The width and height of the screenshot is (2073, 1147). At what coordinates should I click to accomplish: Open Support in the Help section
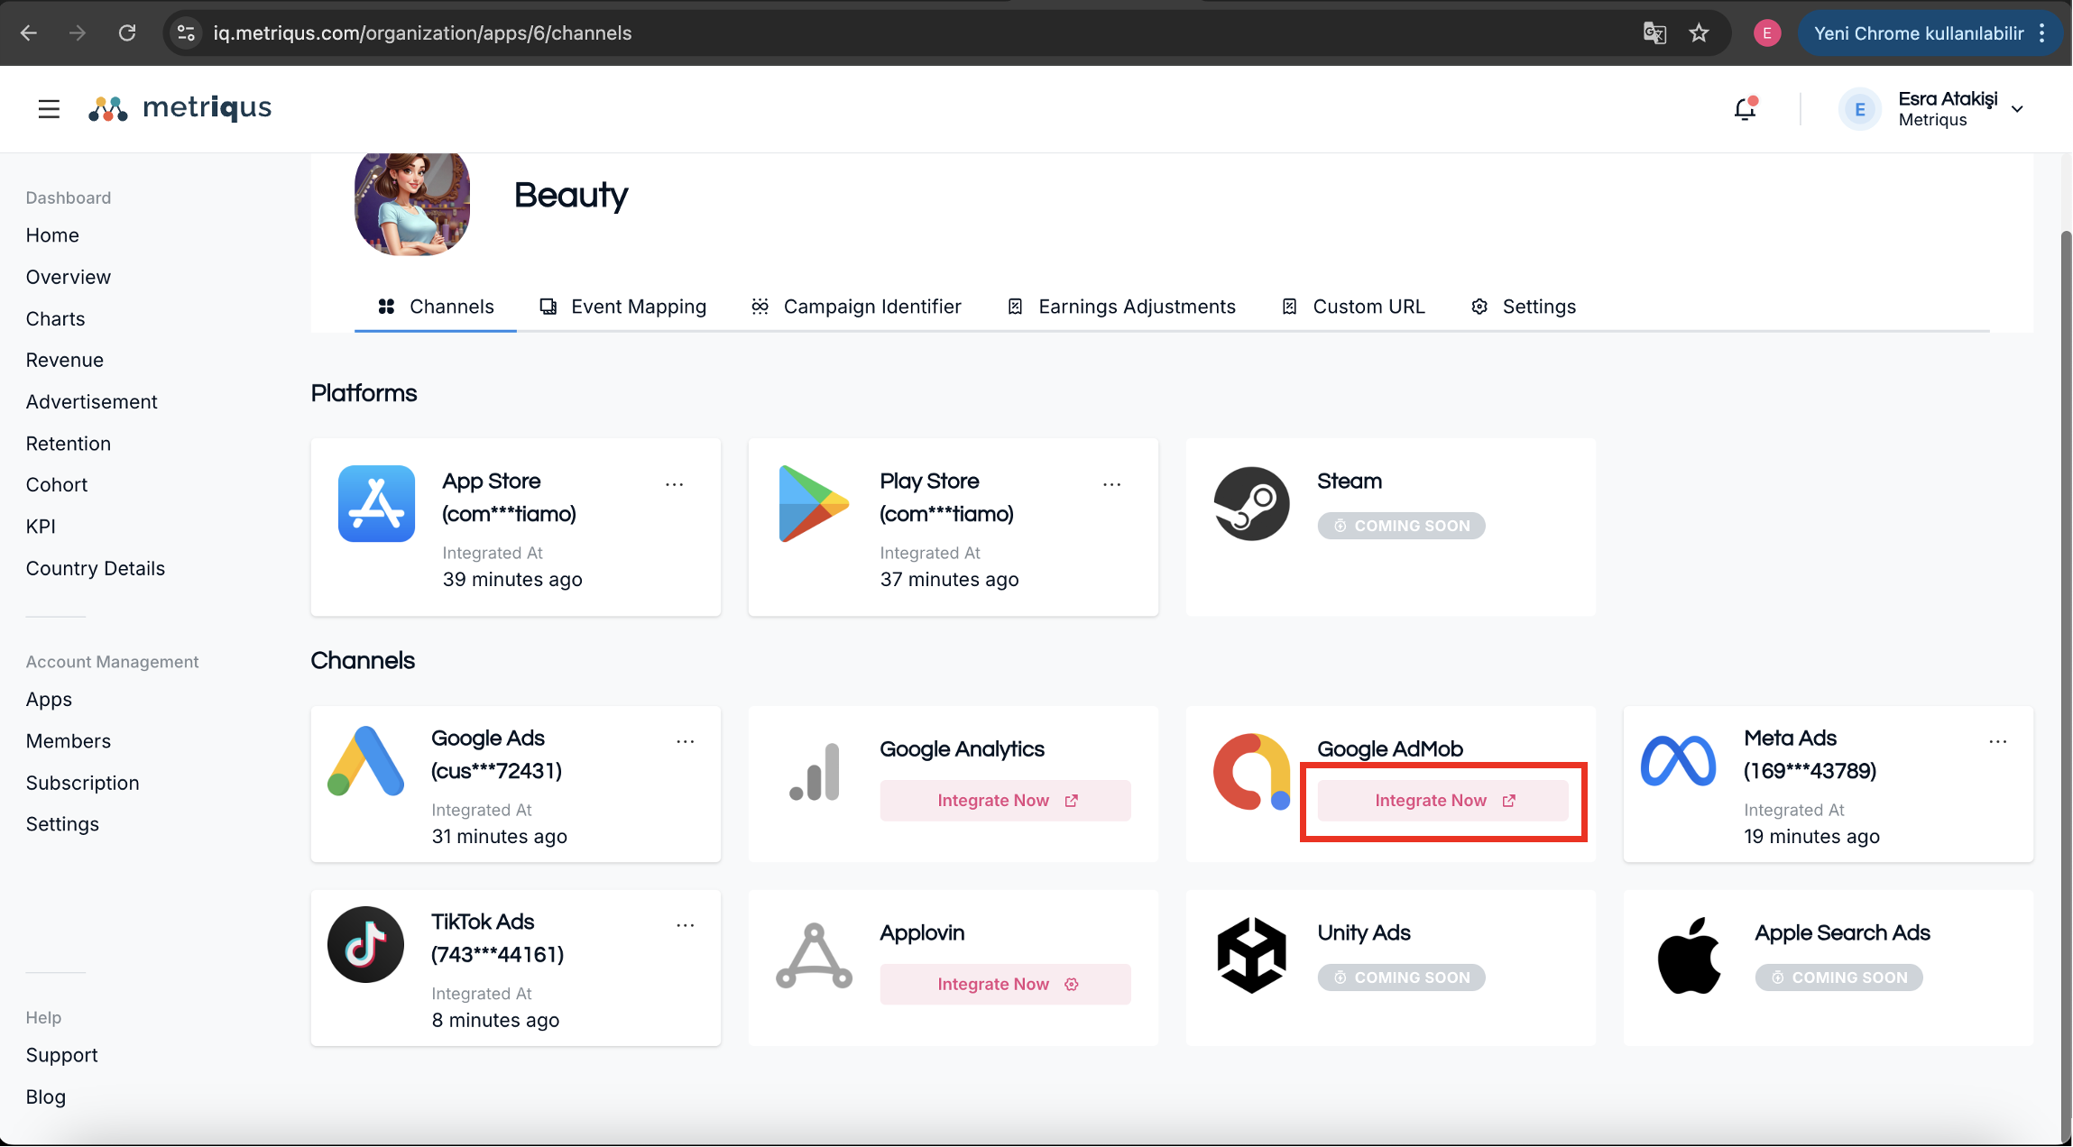click(61, 1056)
